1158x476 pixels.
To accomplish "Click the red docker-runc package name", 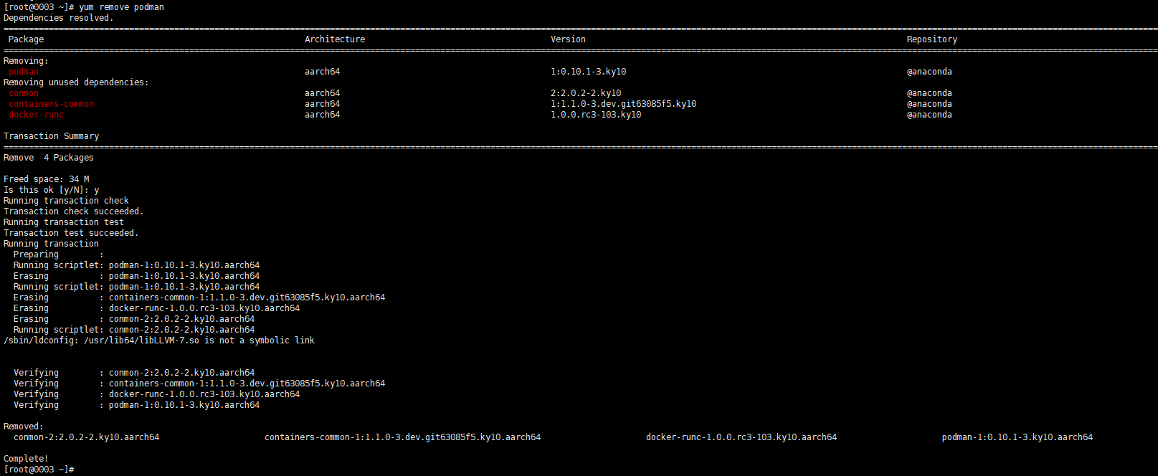I will (36, 115).
